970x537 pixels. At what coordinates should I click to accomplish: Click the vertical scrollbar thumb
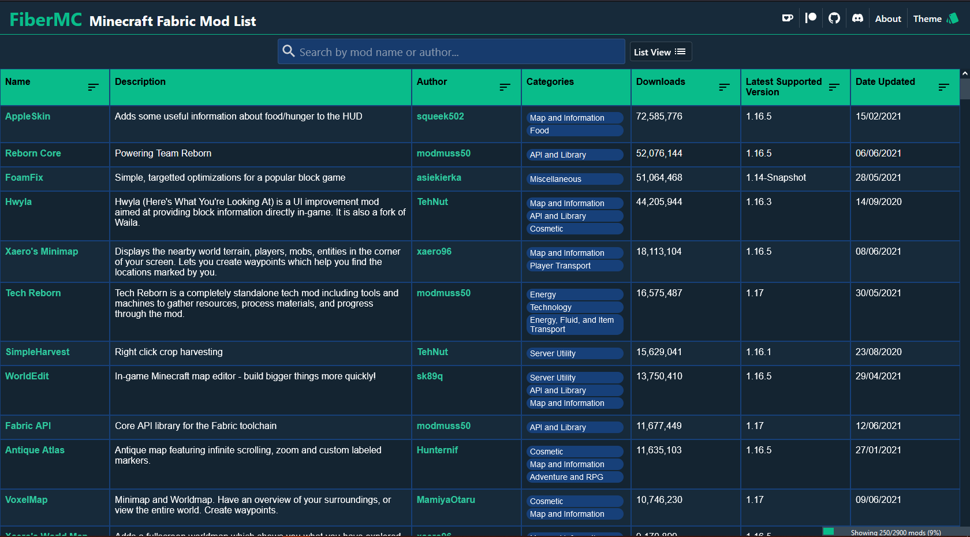click(965, 88)
